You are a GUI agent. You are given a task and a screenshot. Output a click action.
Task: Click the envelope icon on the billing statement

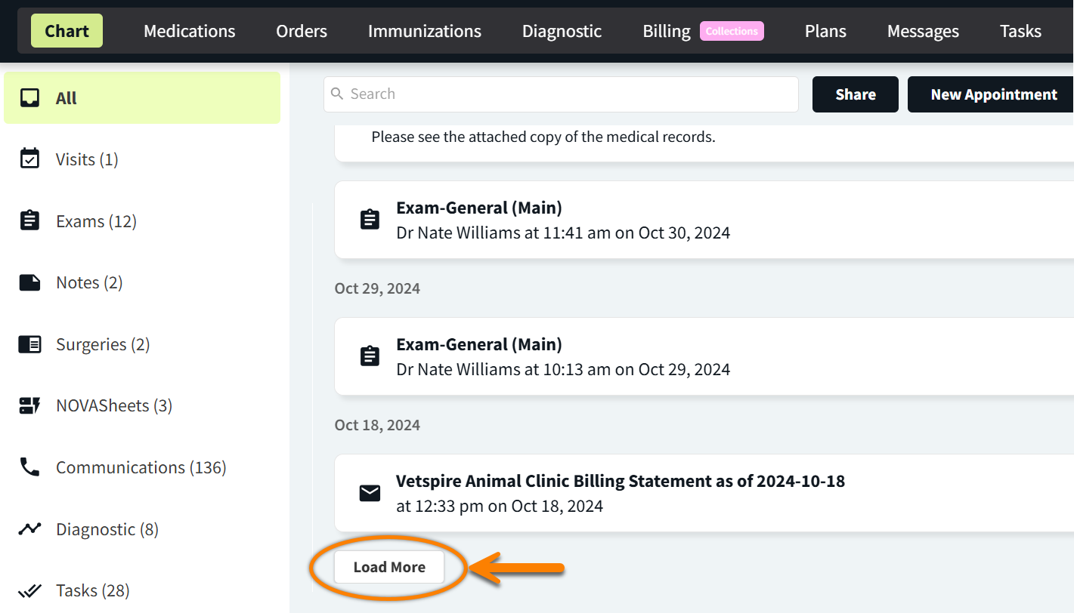370,493
